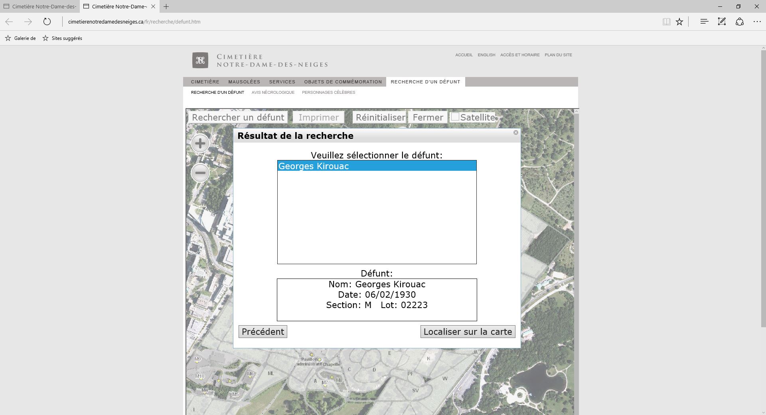Image resolution: width=766 pixels, height=415 pixels.
Task: Open PLAN DU SITE link
Action: pyautogui.click(x=558, y=55)
